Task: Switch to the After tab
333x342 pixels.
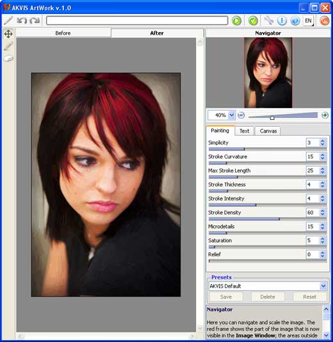Action: click(157, 33)
